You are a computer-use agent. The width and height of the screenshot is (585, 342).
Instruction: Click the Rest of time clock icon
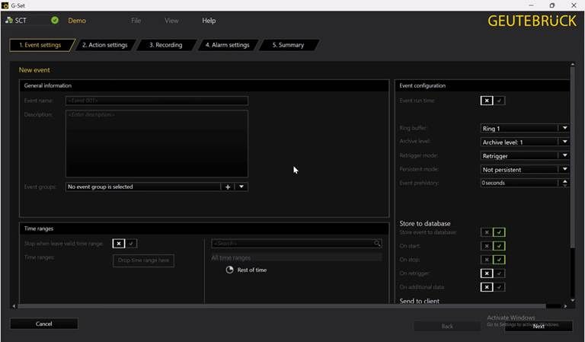[229, 270]
